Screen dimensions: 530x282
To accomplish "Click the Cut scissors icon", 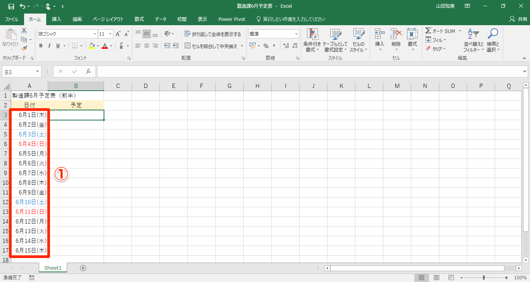I will [24, 31].
